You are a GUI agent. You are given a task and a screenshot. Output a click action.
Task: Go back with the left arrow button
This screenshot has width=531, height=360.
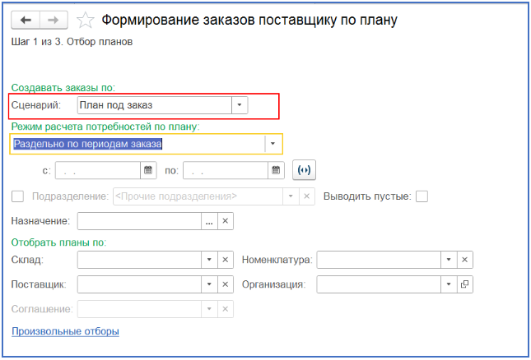(26, 21)
